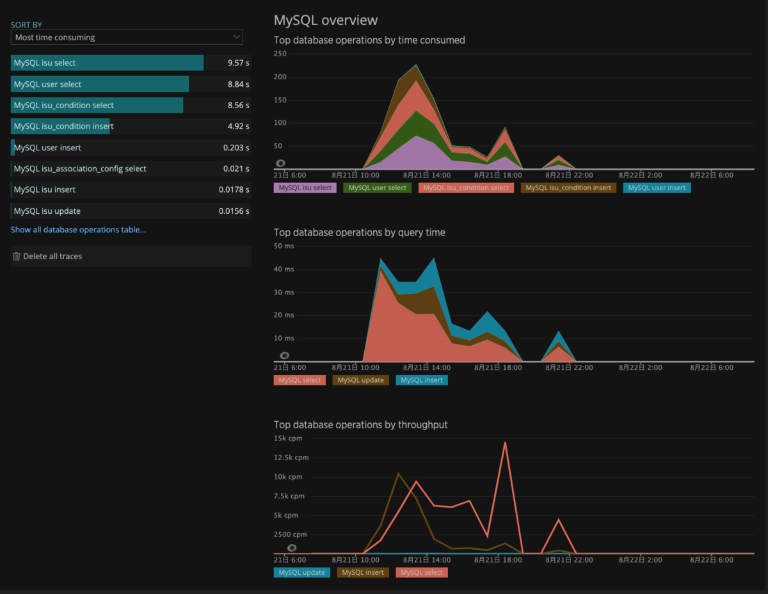Click the marker icon on time consumed chart
The width and height of the screenshot is (768, 594).
click(x=280, y=163)
